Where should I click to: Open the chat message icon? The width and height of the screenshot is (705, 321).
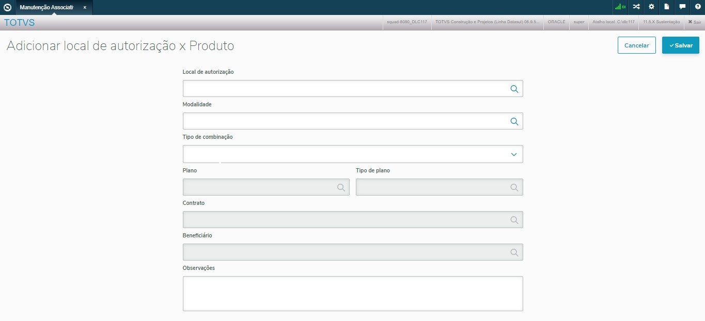[682, 7]
